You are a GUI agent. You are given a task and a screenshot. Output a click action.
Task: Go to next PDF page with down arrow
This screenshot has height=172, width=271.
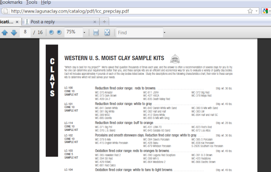coord(14,32)
